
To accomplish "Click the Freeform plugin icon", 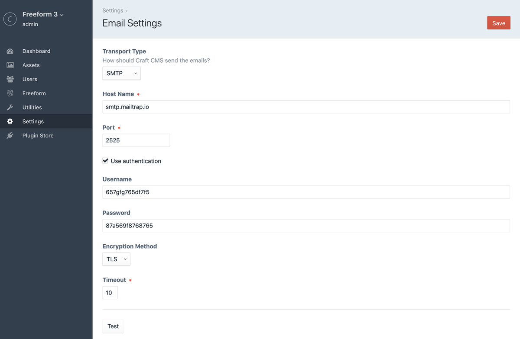I will click(x=10, y=93).
